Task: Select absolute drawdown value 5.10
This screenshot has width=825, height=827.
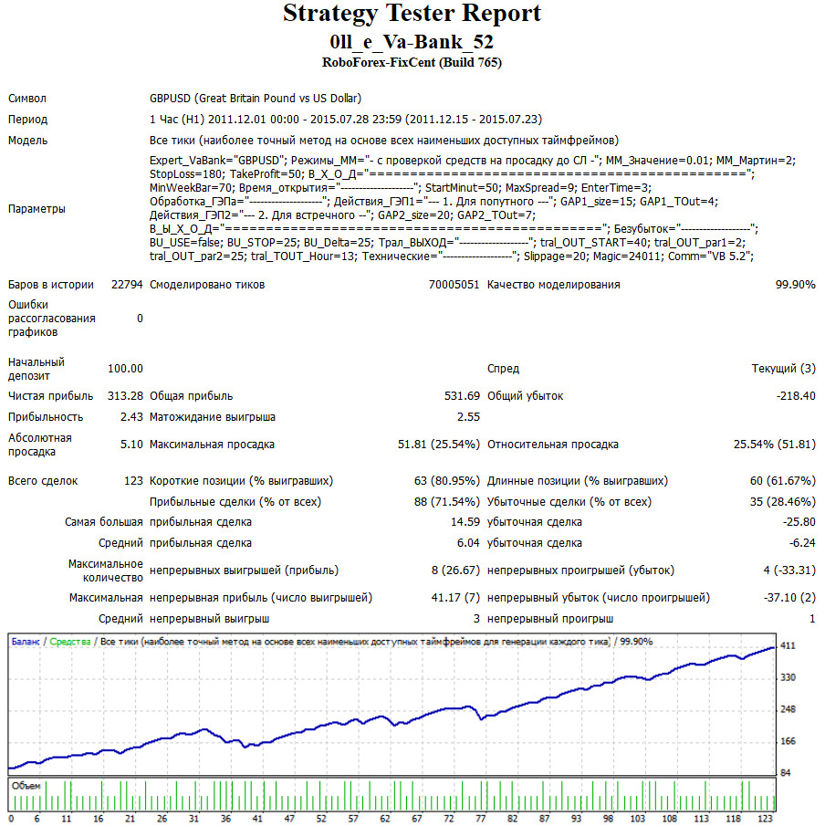Action: click(131, 445)
